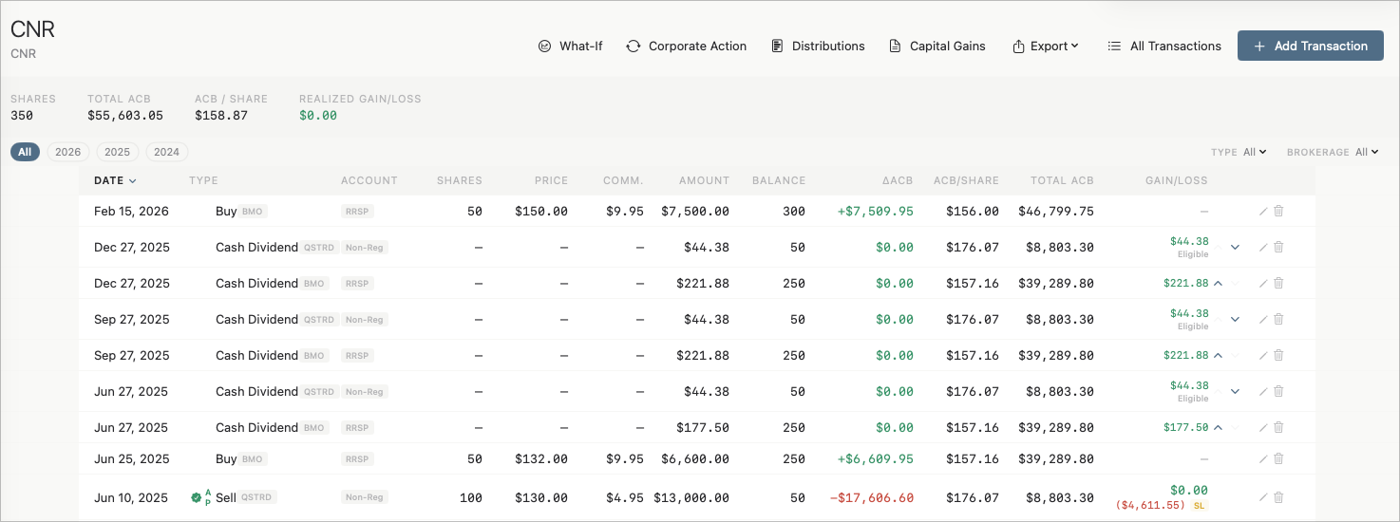1400x522 pixels.
Task: Click the Total ACB column header
Action: point(1063,180)
